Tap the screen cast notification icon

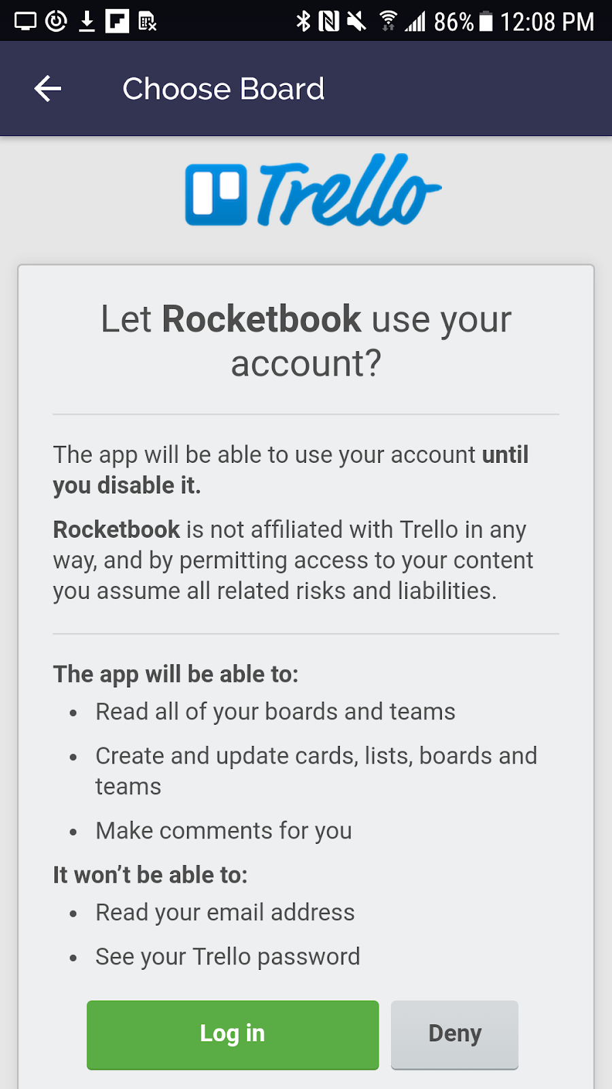(x=25, y=21)
